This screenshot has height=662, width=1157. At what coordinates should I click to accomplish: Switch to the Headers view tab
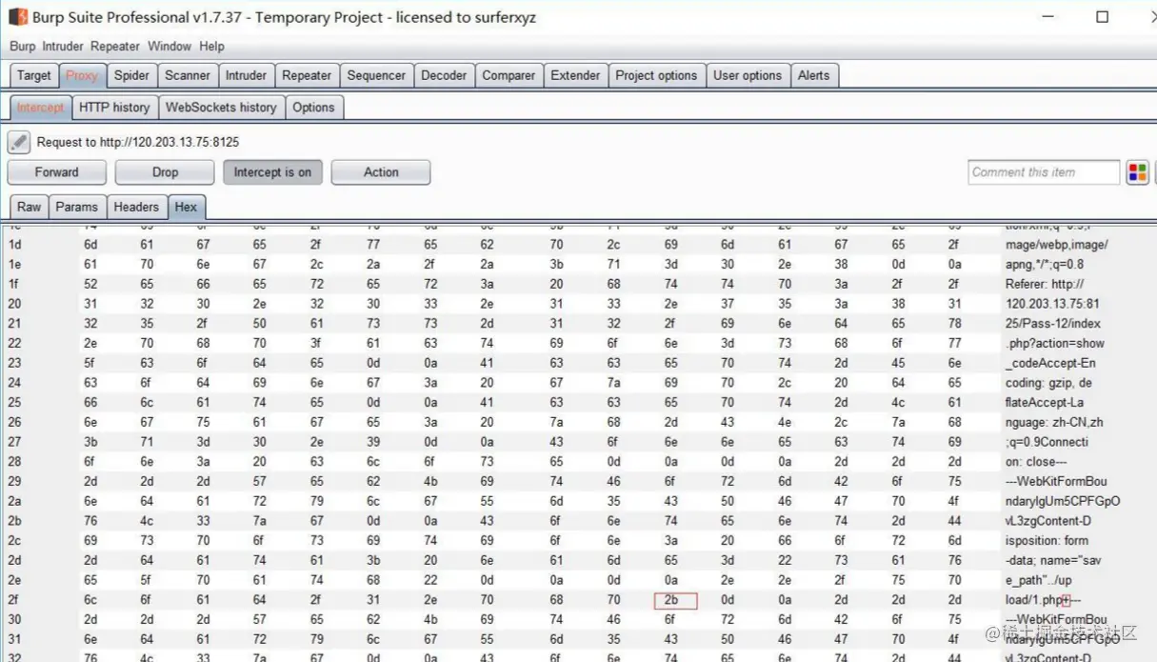pyautogui.click(x=136, y=207)
